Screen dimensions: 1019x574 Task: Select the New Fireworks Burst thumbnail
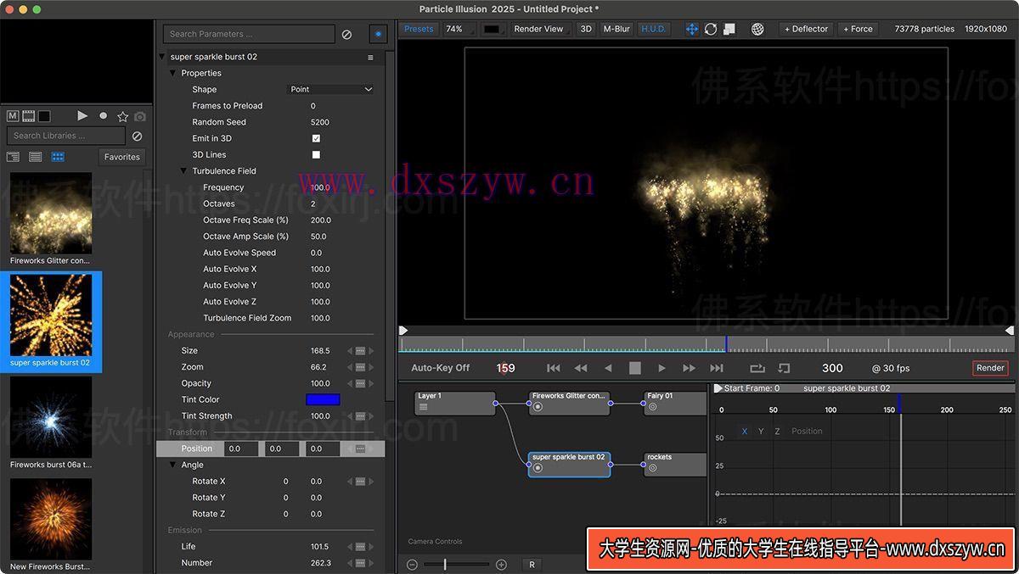click(x=51, y=519)
